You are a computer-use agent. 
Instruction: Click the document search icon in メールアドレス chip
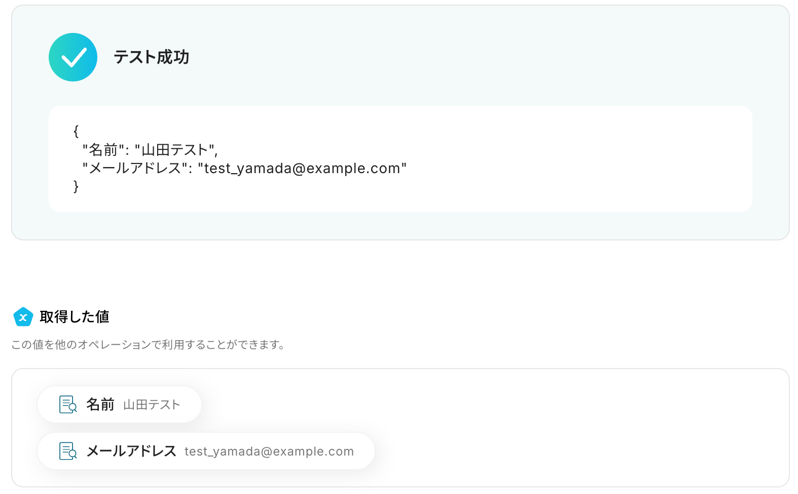68,451
